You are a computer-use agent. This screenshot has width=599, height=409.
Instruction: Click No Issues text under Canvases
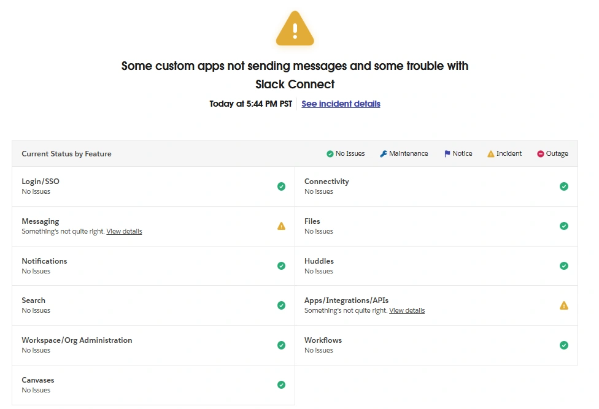click(x=36, y=391)
